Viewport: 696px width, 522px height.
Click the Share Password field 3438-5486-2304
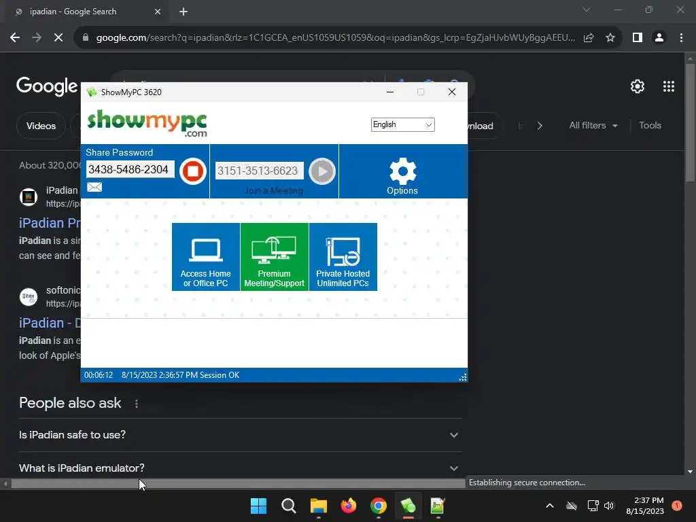pyautogui.click(x=130, y=169)
